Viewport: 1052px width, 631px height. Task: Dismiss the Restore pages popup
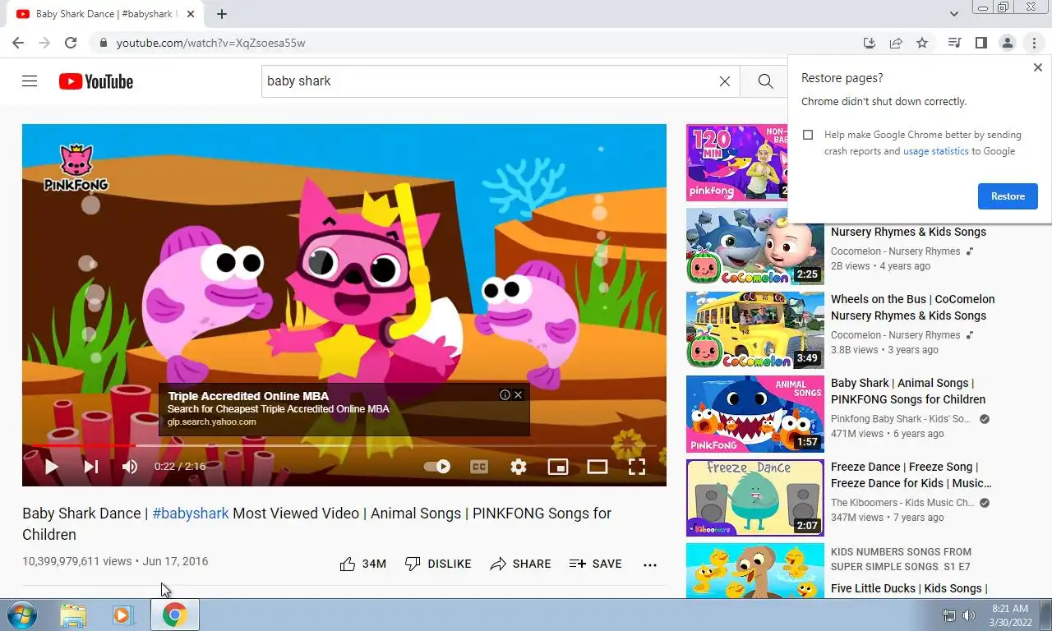click(1037, 67)
